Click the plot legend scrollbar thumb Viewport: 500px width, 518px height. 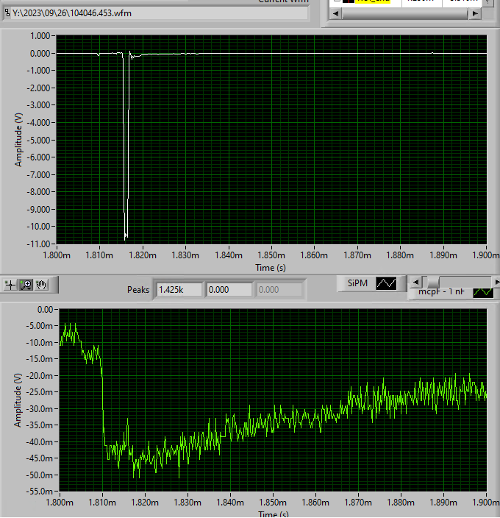point(432,282)
